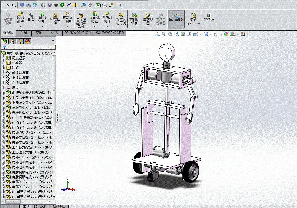
Task: Open the PropertyManager tab icon
Action: pyautogui.click(x=12, y=42)
